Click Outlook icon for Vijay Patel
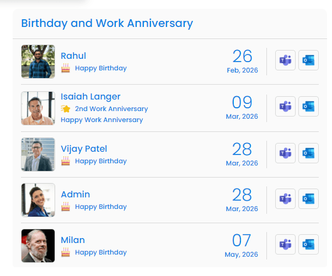Screen dimensions: 332x276 [308, 153]
